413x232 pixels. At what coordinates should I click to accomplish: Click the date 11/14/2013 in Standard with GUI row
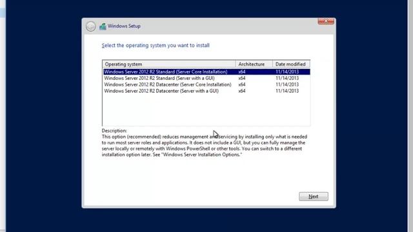pyautogui.click(x=287, y=78)
